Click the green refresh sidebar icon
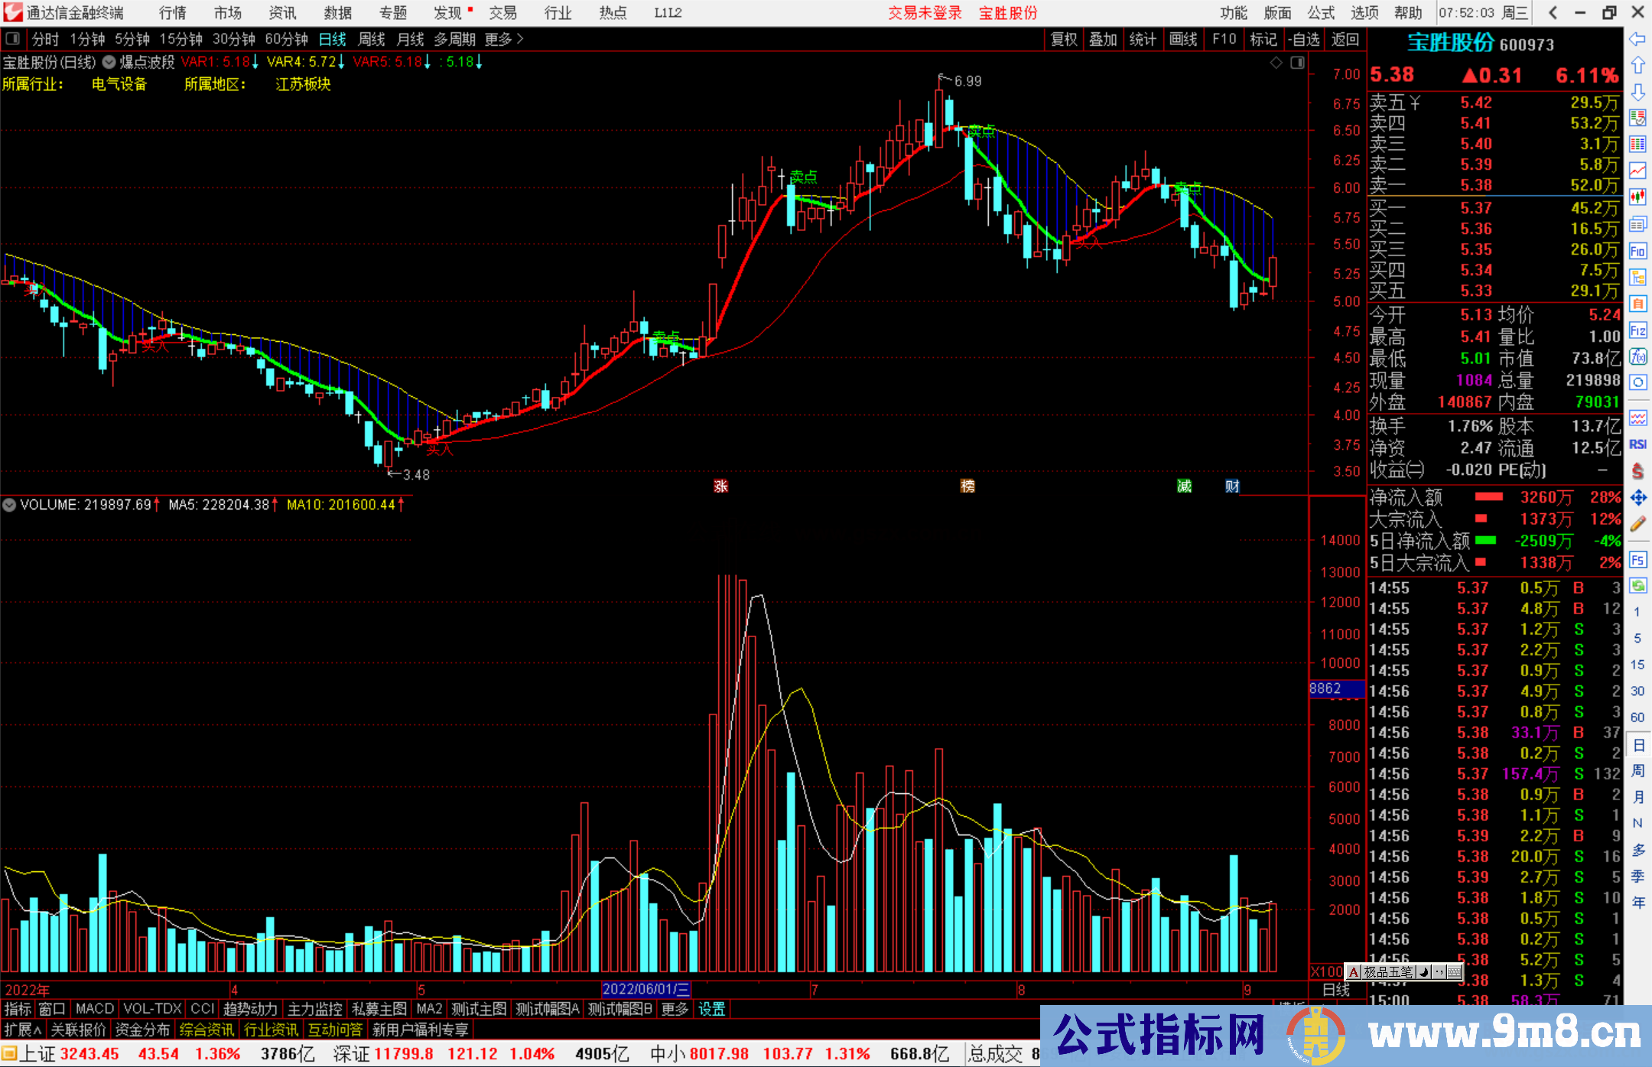Image resolution: width=1652 pixels, height=1067 pixels. point(1637,586)
